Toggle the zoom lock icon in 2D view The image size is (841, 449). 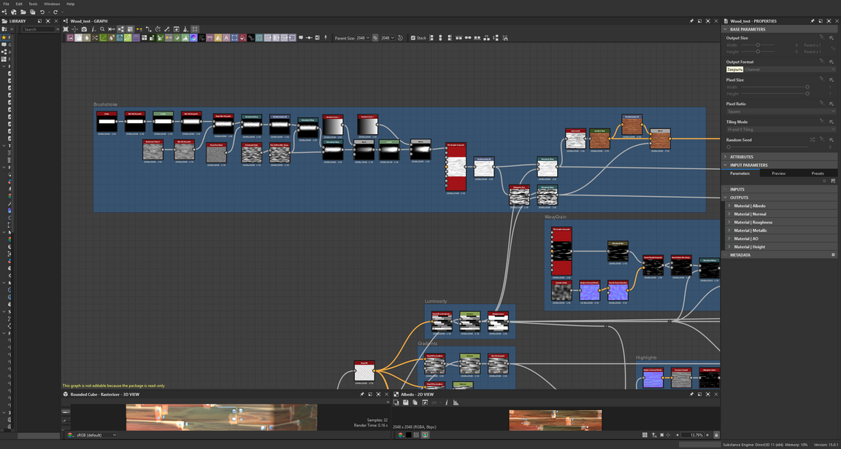pyautogui.click(x=716, y=435)
